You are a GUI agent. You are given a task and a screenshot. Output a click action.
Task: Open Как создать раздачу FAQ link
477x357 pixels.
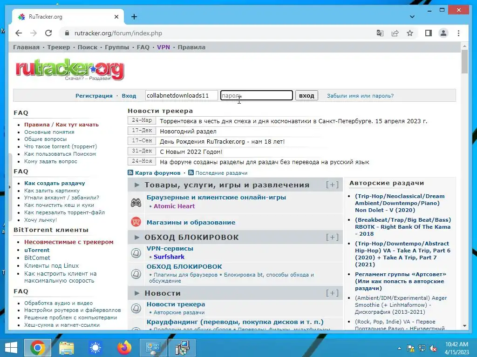click(x=55, y=183)
